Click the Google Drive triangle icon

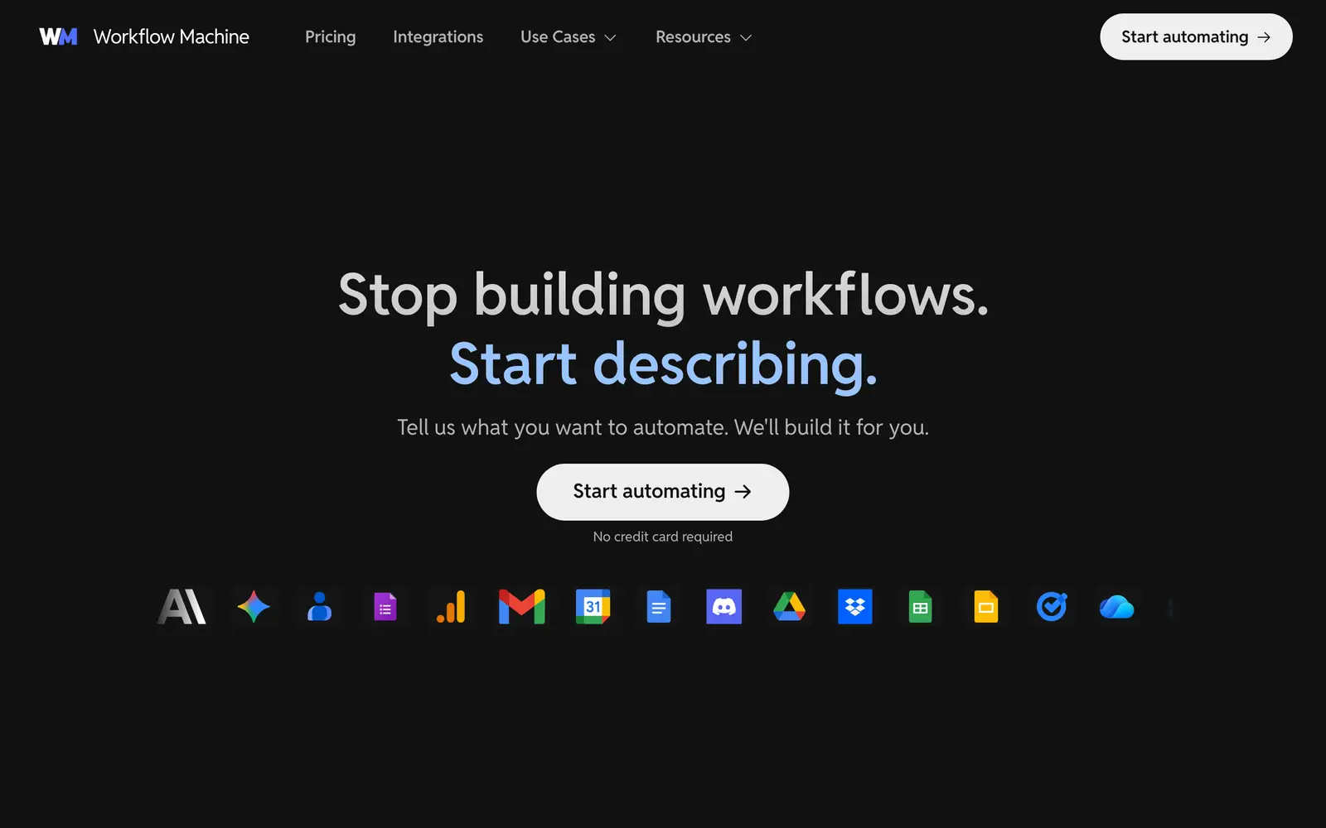click(790, 607)
